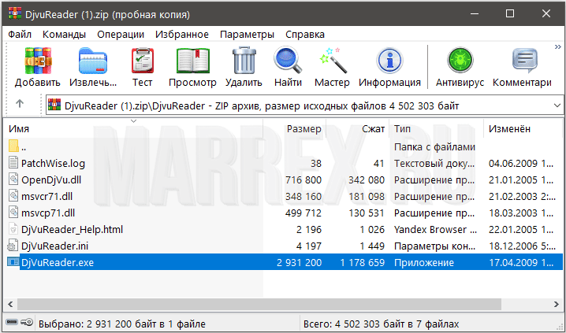Click the DjVuReader.ini file icon
Image resolution: width=566 pixels, height=333 pixels.
pos(13,246)
